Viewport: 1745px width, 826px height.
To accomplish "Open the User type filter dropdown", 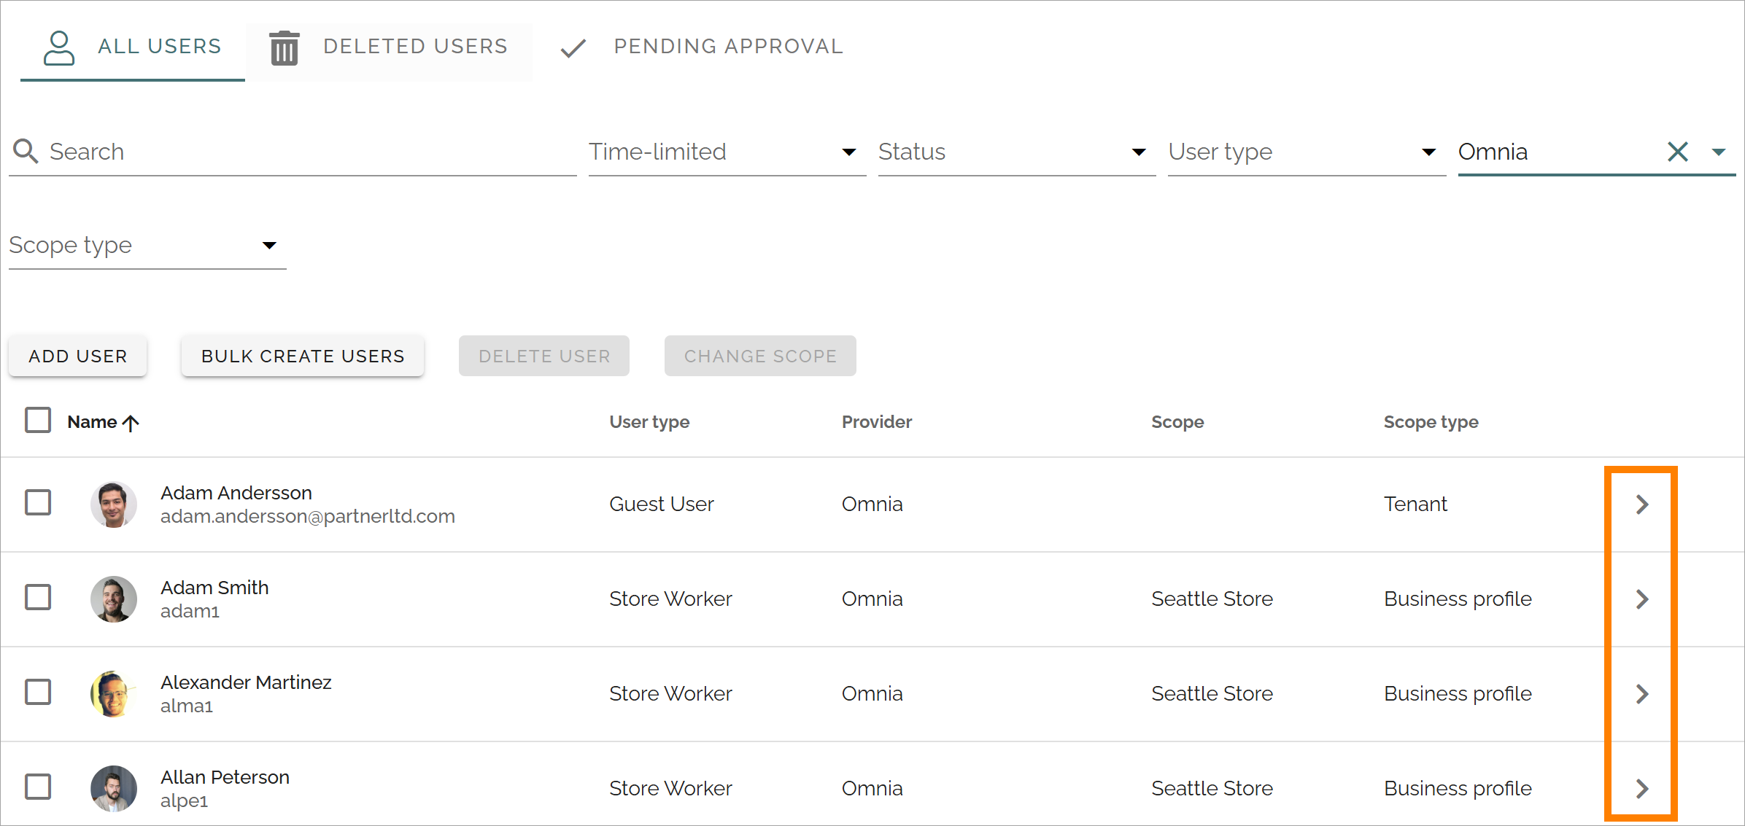I will (x=1307, y=152).
